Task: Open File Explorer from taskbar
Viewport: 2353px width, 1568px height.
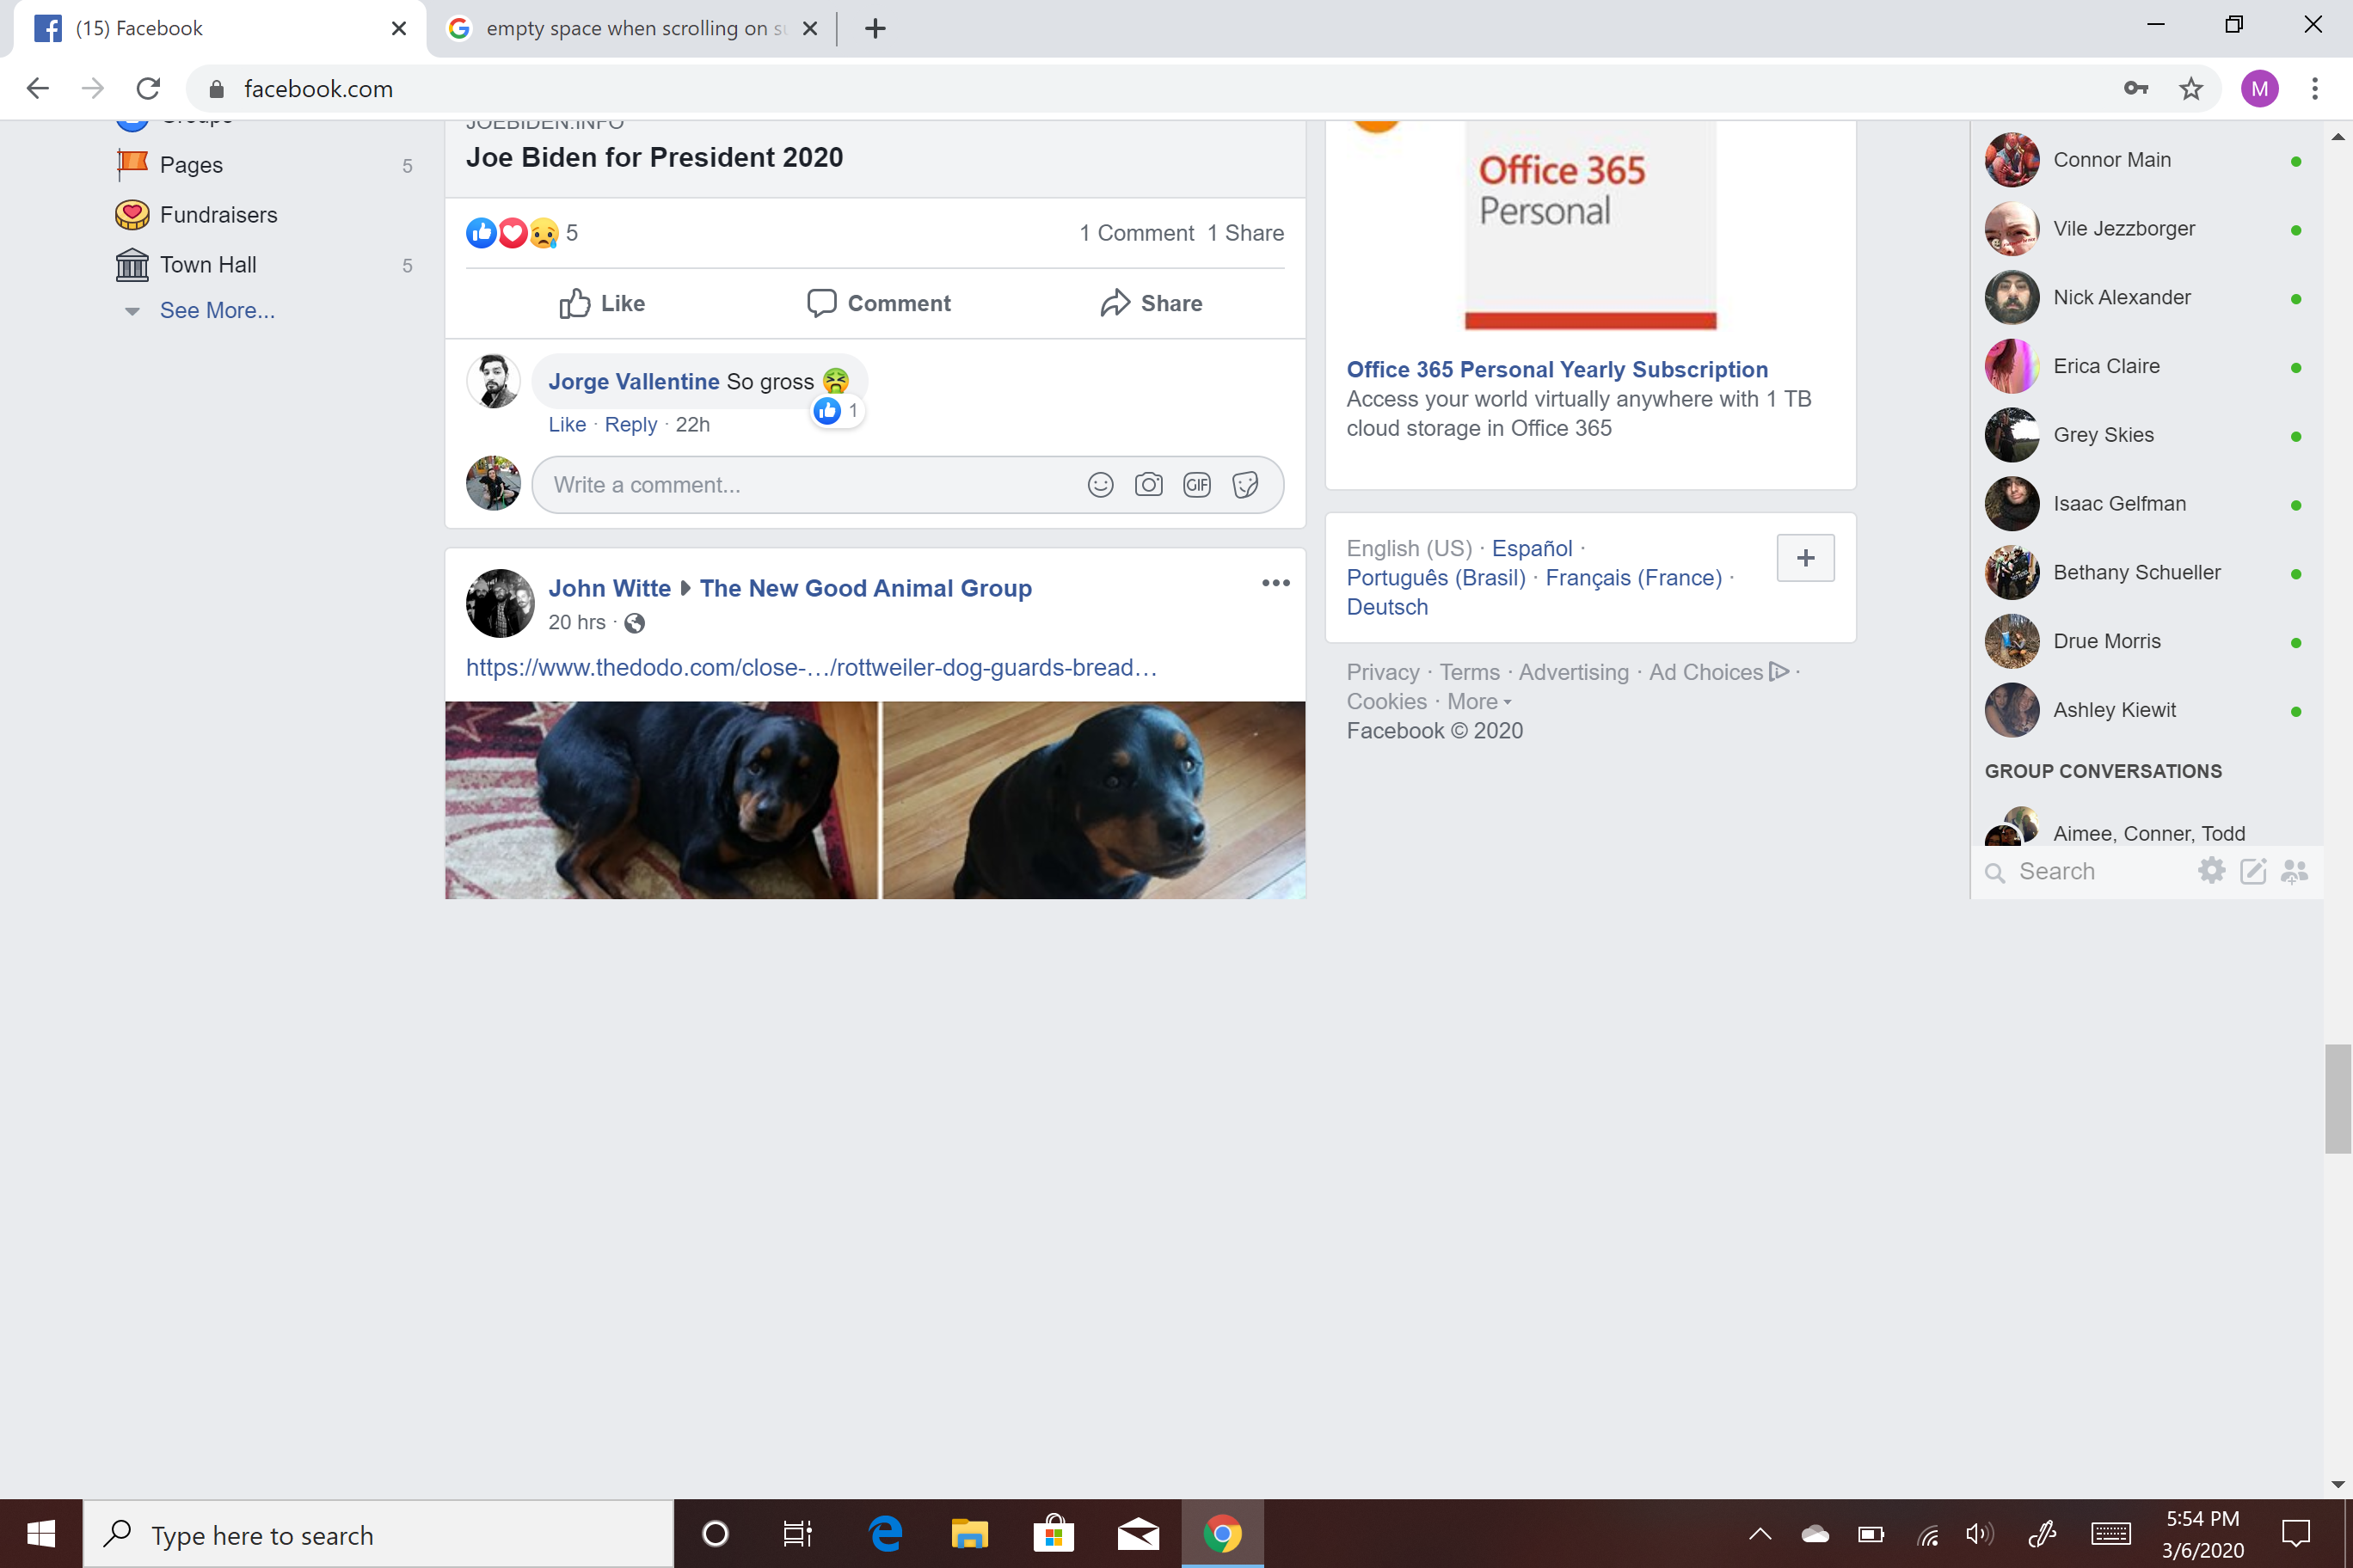Action: pyautogui.click(x=968, y=1533)
